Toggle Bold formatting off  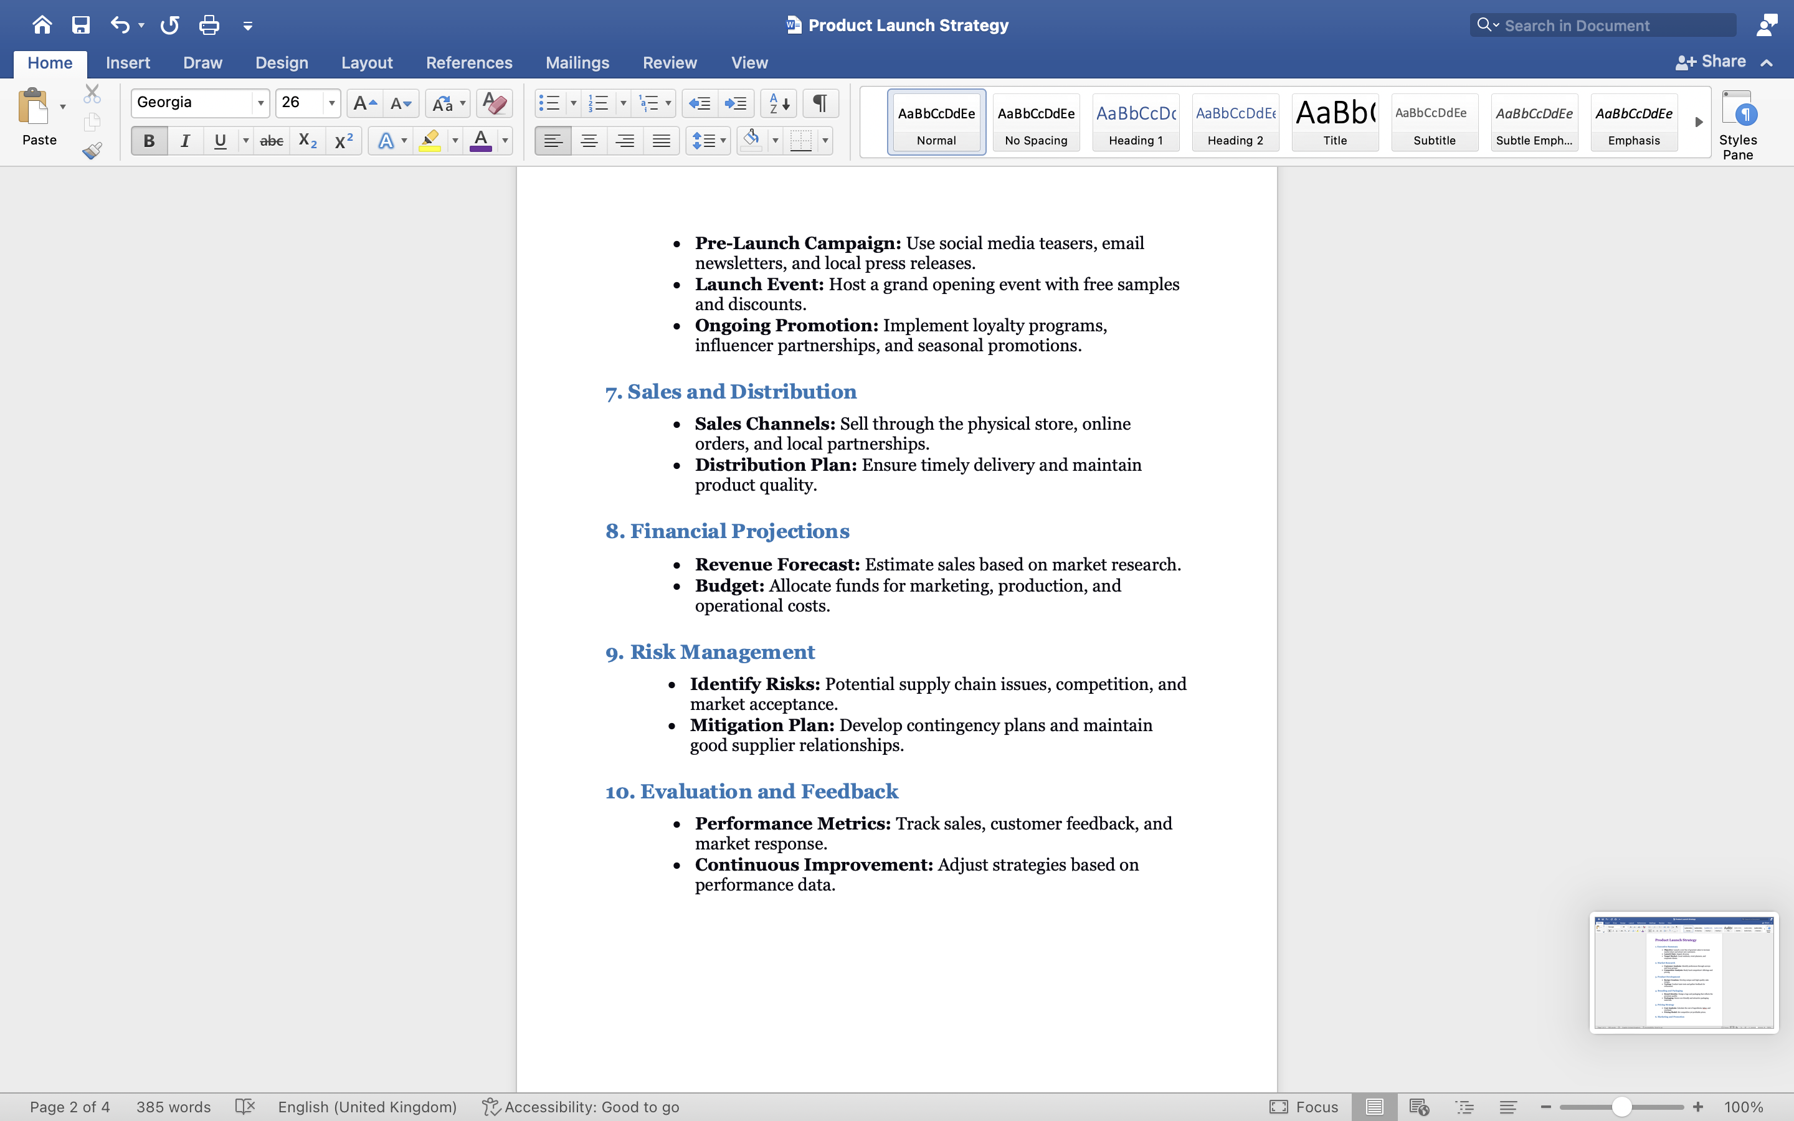149,141
